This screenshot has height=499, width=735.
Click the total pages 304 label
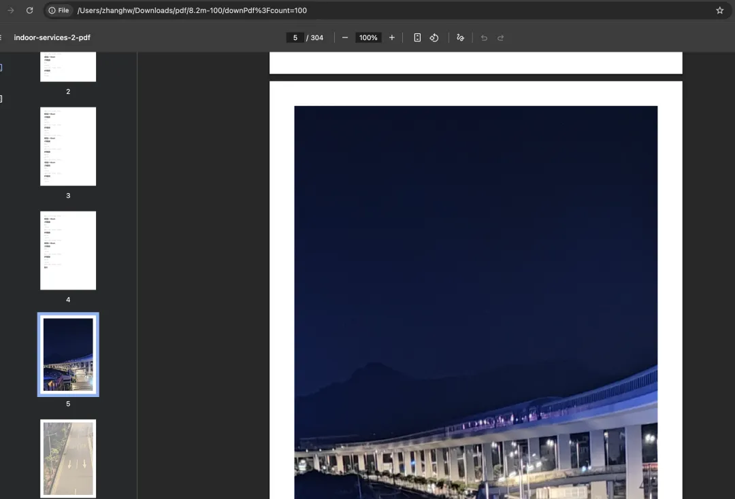(x=315, y=37)
